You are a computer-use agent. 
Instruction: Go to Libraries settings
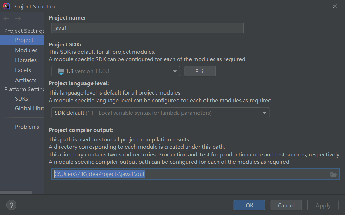pos(26,60)
